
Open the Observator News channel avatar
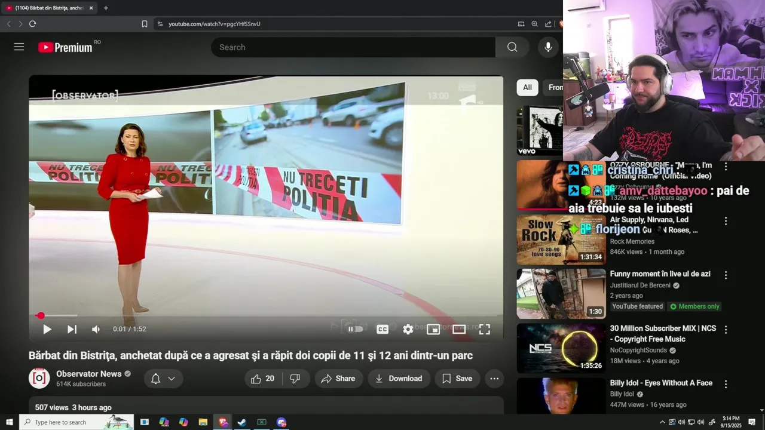(39, 378)
